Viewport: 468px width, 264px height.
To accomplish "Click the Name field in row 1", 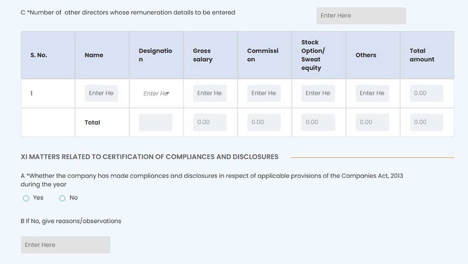I will pos(102,93).
